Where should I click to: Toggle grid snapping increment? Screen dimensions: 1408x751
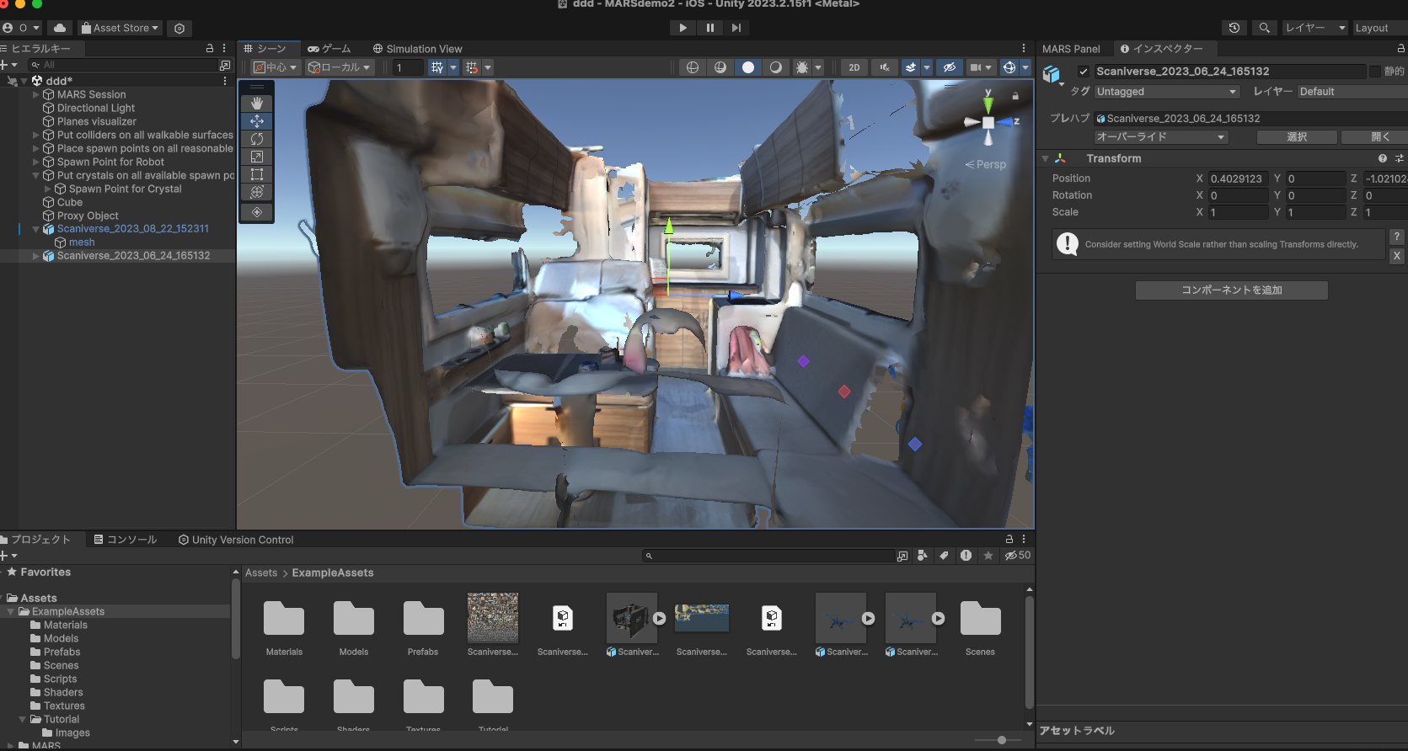coord(472,67)
